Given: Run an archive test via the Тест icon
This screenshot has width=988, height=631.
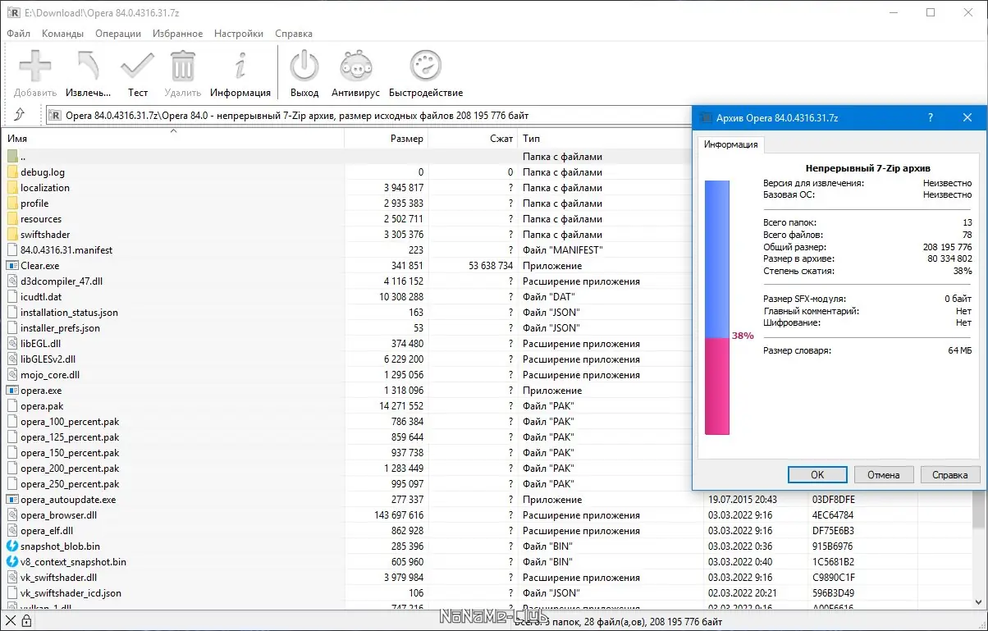Looking at the screenshot, I should click(x=137, y=64).
